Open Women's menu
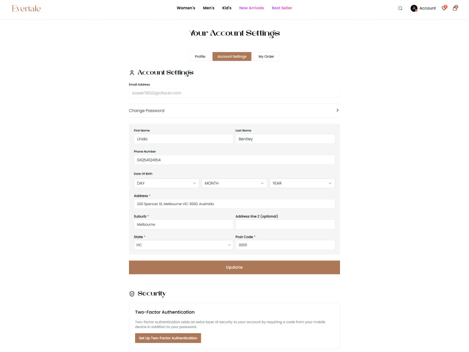469x352 pixels. [x=186, y=8]
